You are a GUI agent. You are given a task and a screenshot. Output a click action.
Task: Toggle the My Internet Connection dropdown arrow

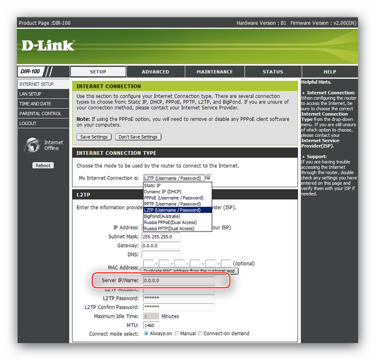tap(209, 178)
